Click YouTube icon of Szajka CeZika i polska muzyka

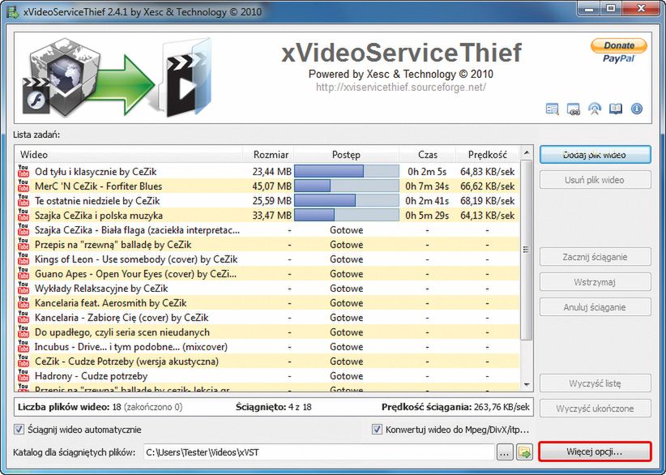coord(23,215)
